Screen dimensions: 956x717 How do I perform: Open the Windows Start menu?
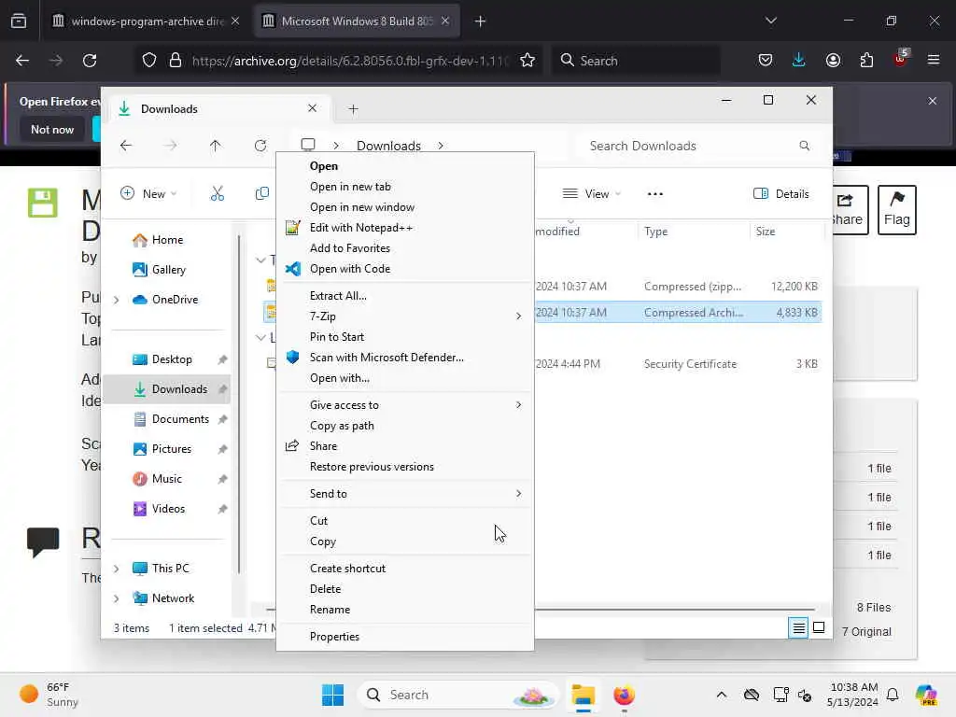pyautogui.click(x=332, y=695)
